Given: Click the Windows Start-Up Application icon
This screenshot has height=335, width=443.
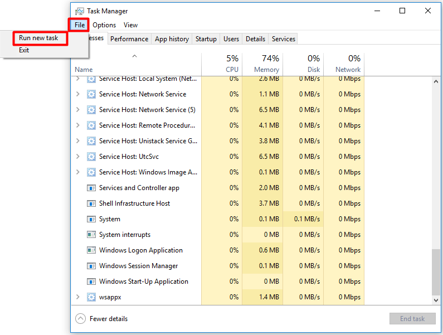Looking at the screenshot, I should (x=91, y=281).
